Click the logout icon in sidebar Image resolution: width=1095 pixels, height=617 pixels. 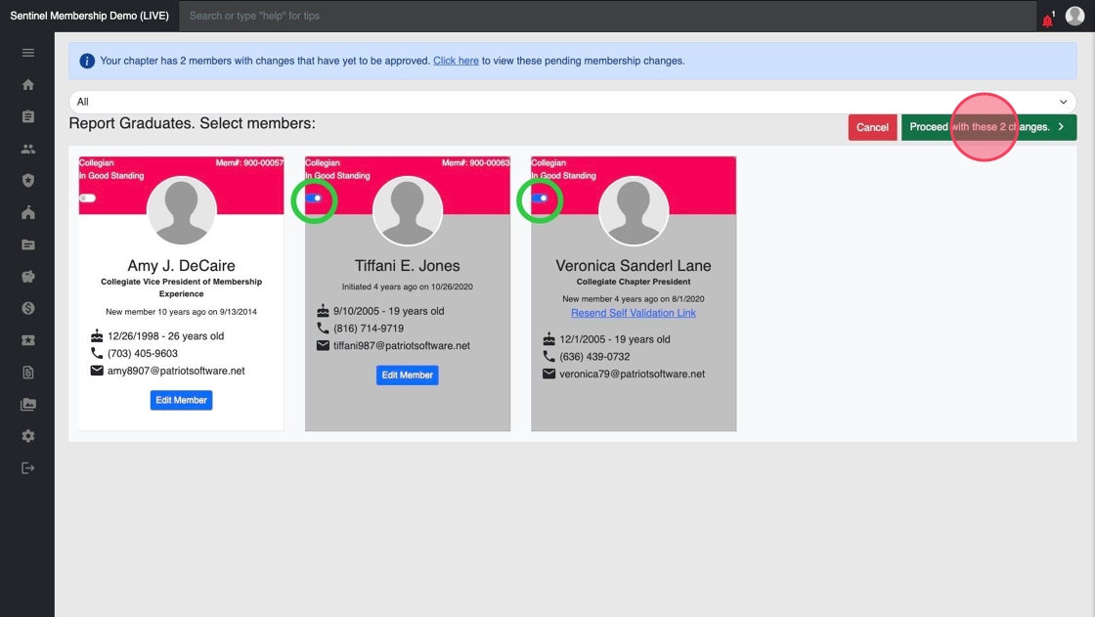coord(28,468)
